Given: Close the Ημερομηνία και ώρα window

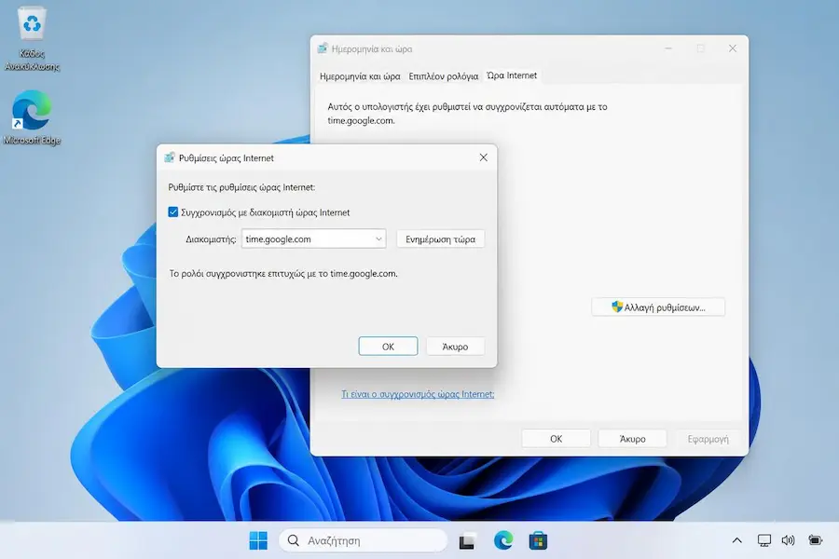Looking at the screenshot, I should coord(733,48).
